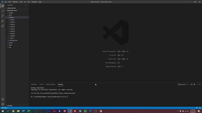The height and width of the screenshot is (113, 202).
Task: Collapse the Open Editors section
Action: pos(17,8)
